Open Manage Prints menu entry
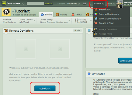 [105, 34]
